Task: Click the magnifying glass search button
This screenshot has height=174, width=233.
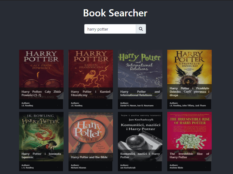Action: point(141,29)
